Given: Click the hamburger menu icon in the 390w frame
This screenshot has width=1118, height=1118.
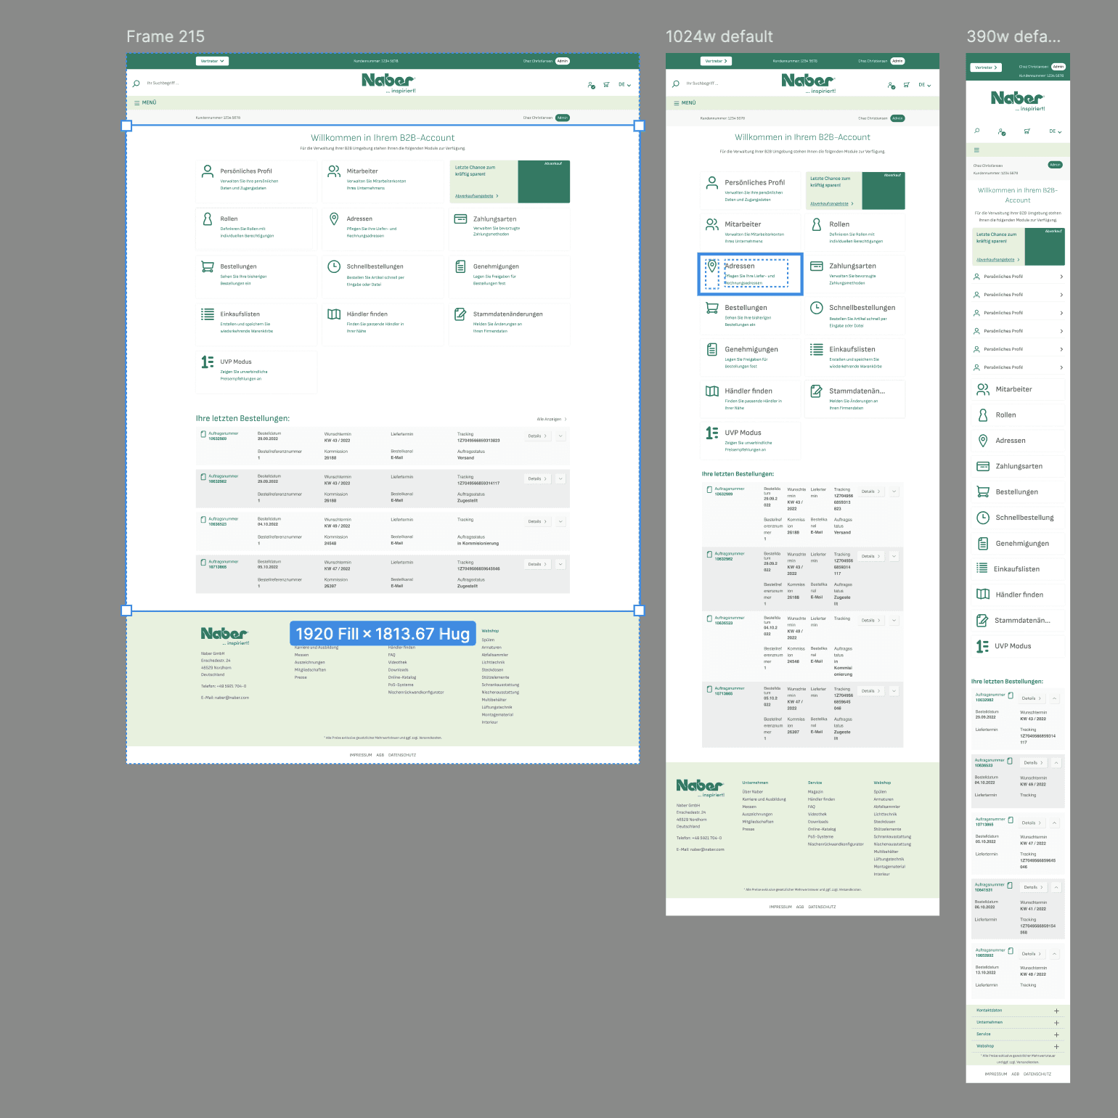Looking at the screenshot, I should click(x=976, y=150).
